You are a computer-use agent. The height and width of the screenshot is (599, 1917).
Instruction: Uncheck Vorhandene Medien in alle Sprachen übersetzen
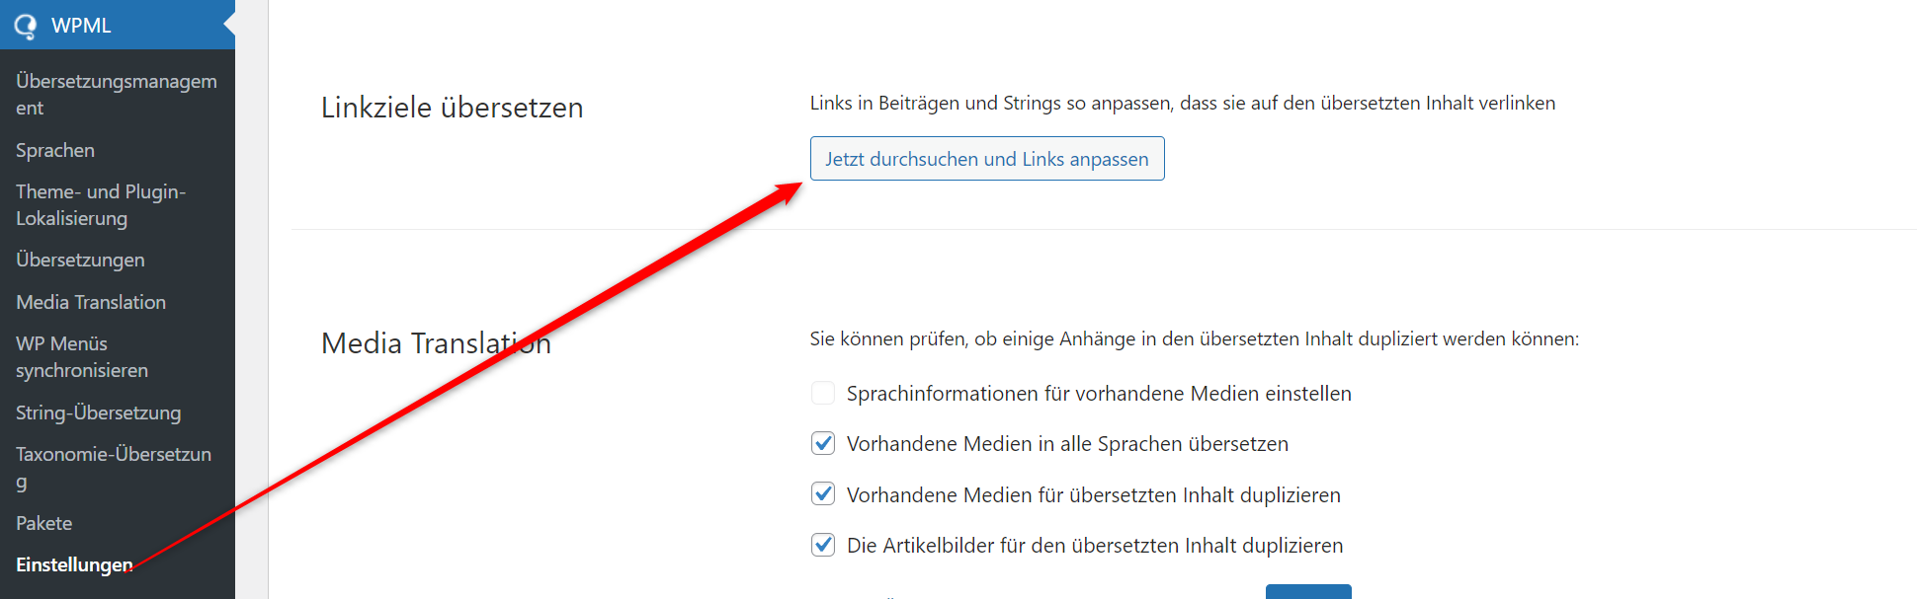[823, 443]
